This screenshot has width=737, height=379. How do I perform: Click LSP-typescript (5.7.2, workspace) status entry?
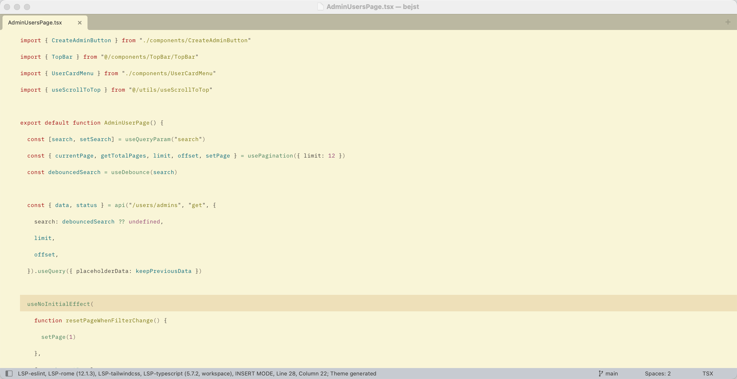coord(187,373)
